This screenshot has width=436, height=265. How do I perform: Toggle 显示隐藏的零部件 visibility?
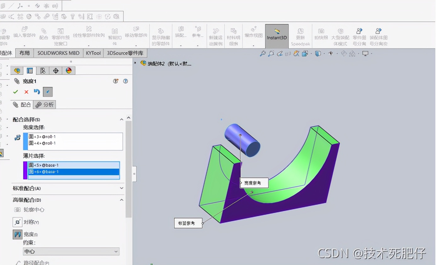click(161, 34)
